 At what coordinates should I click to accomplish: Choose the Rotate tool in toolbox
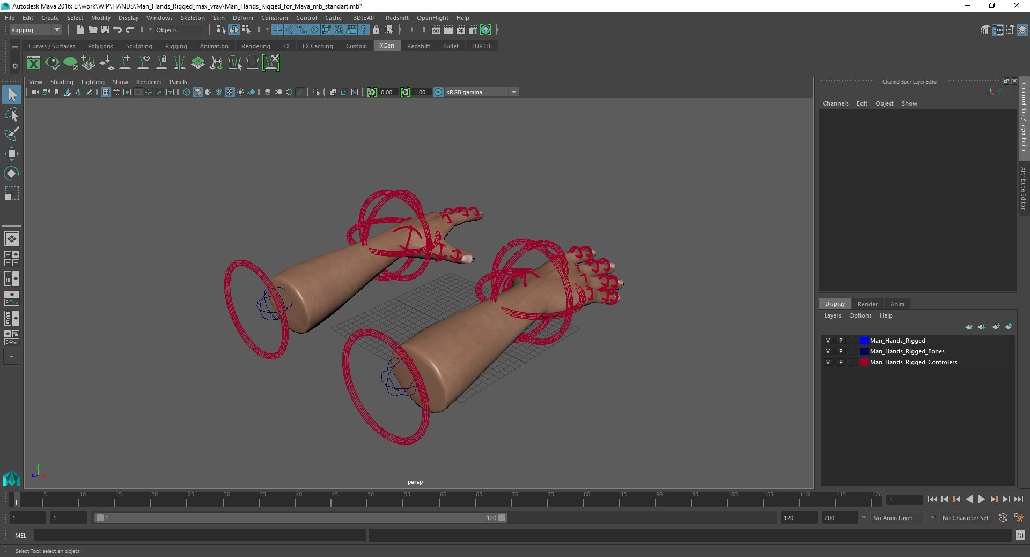[x=12, y=173]
